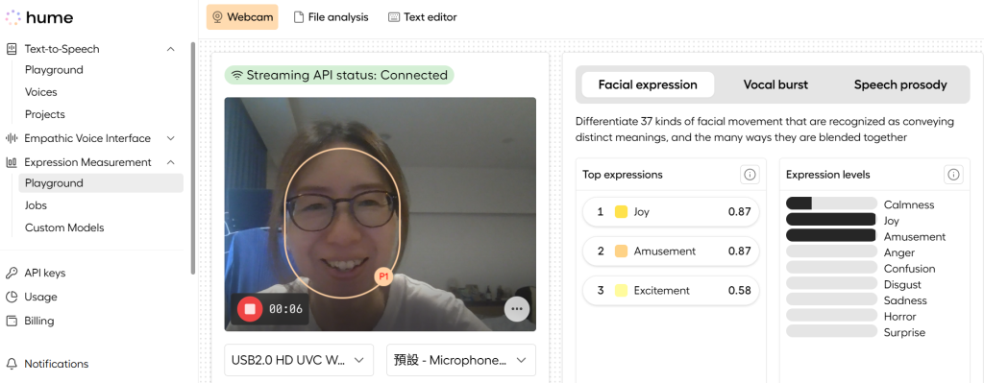984x383 pixels.
Task: Click the API keys key icon
Action: tap(12, 274)
